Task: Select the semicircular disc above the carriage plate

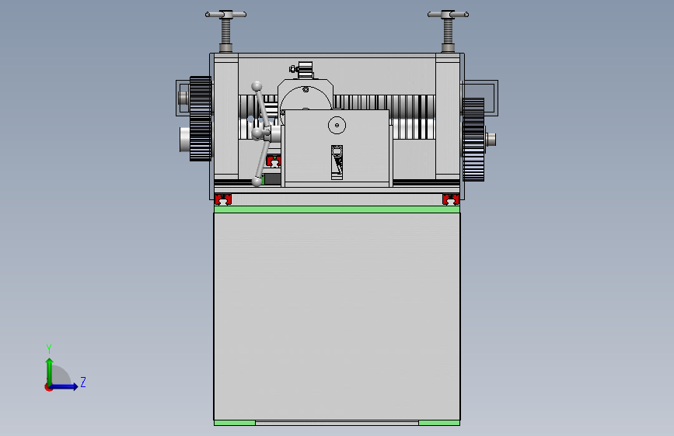Action: tap(306, 98)
